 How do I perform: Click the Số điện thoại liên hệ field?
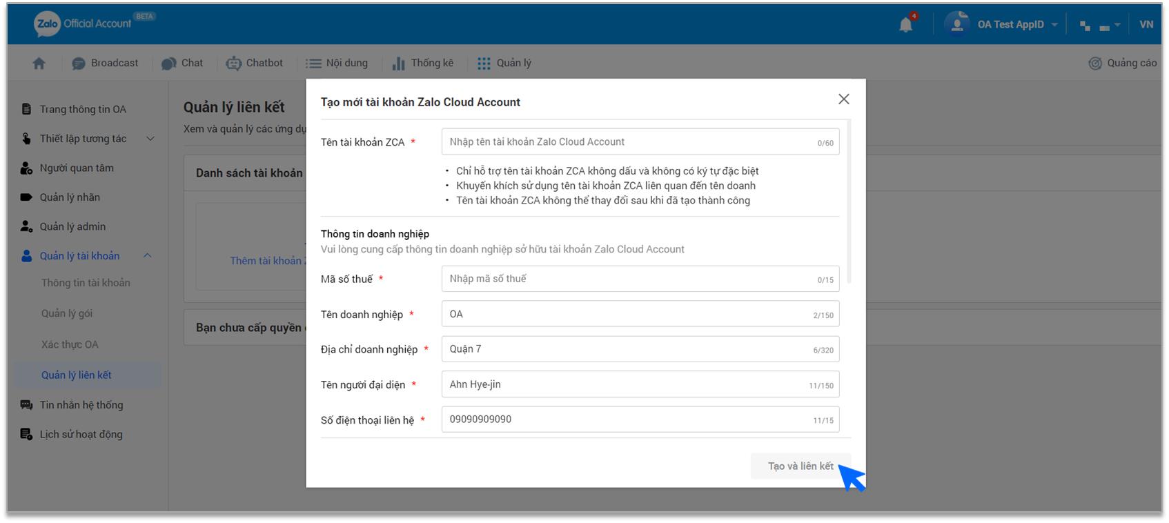point(640,420)
